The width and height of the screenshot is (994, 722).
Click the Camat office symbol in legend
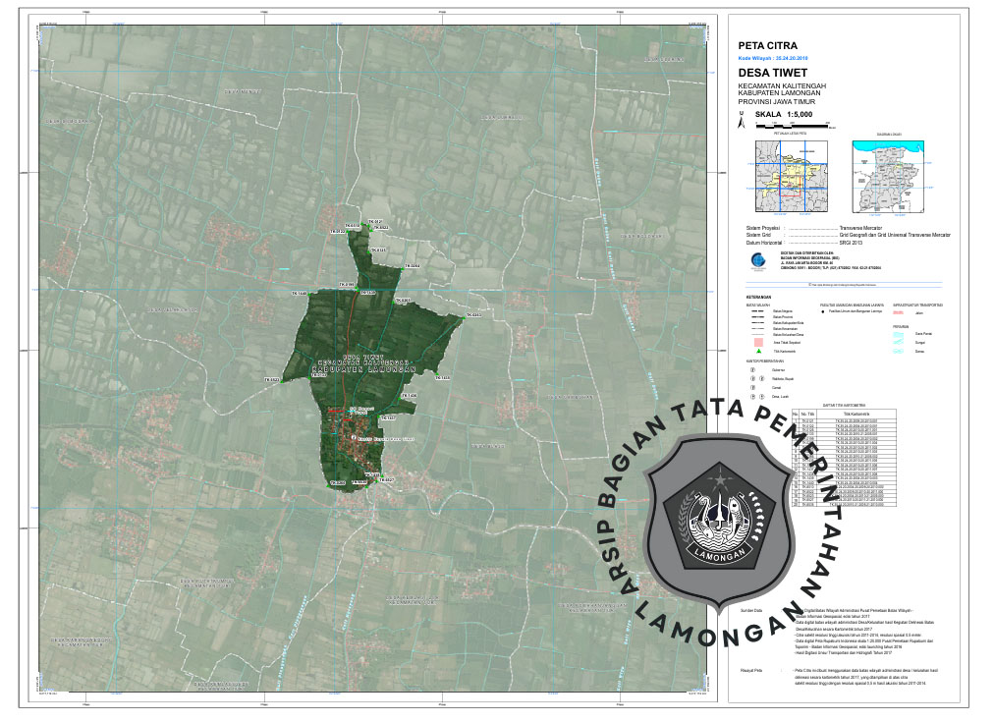752,387
